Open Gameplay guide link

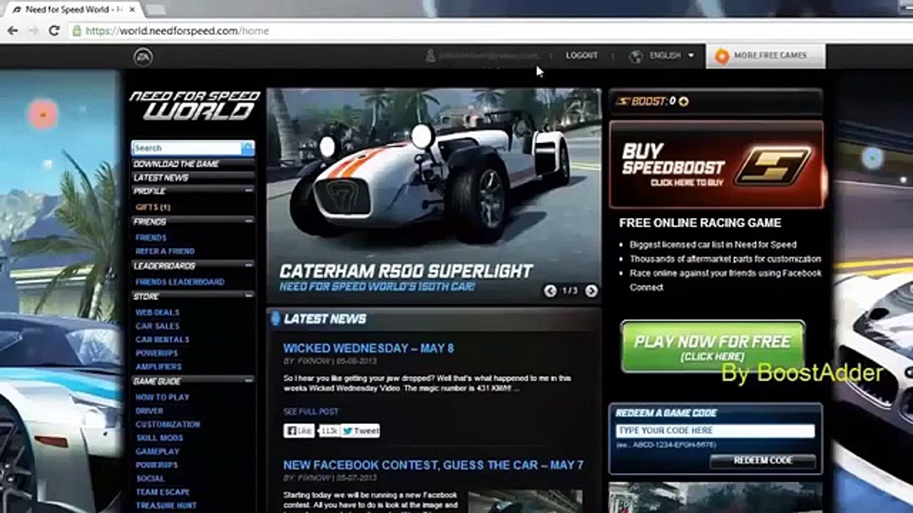tap(157, 452)
